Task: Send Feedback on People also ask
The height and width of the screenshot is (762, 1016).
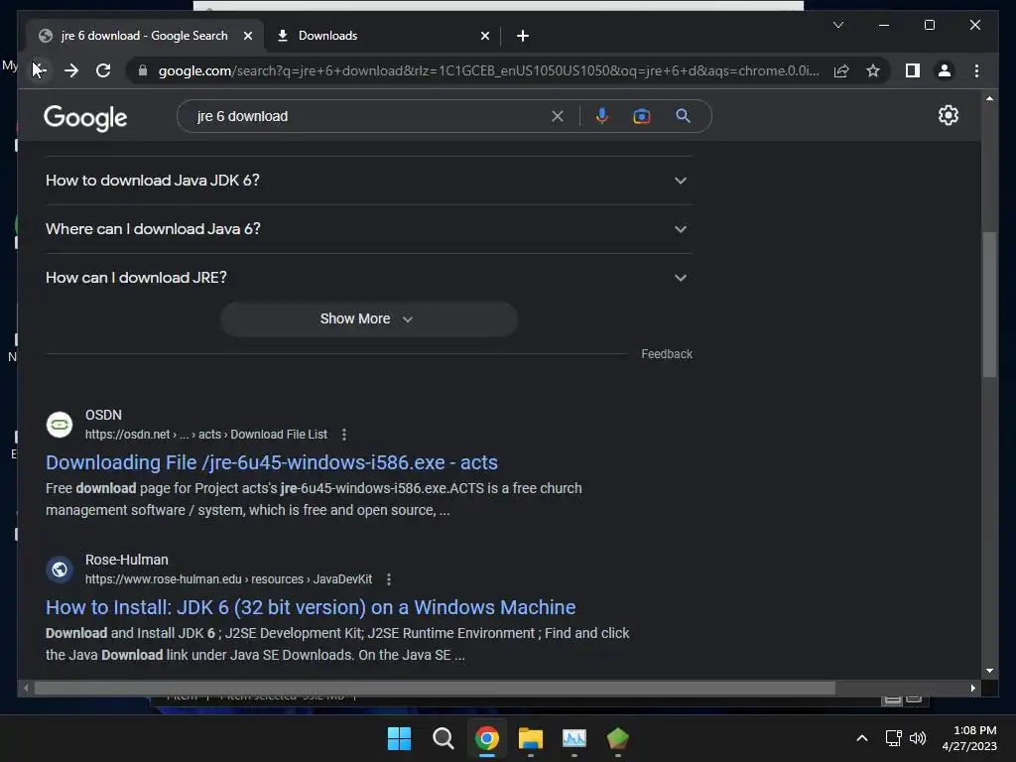Action: 667,354
